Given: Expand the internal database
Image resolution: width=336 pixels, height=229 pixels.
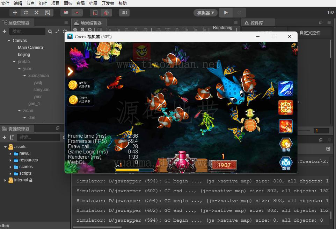Looking at the screenshot, I should tap(5, 180).
